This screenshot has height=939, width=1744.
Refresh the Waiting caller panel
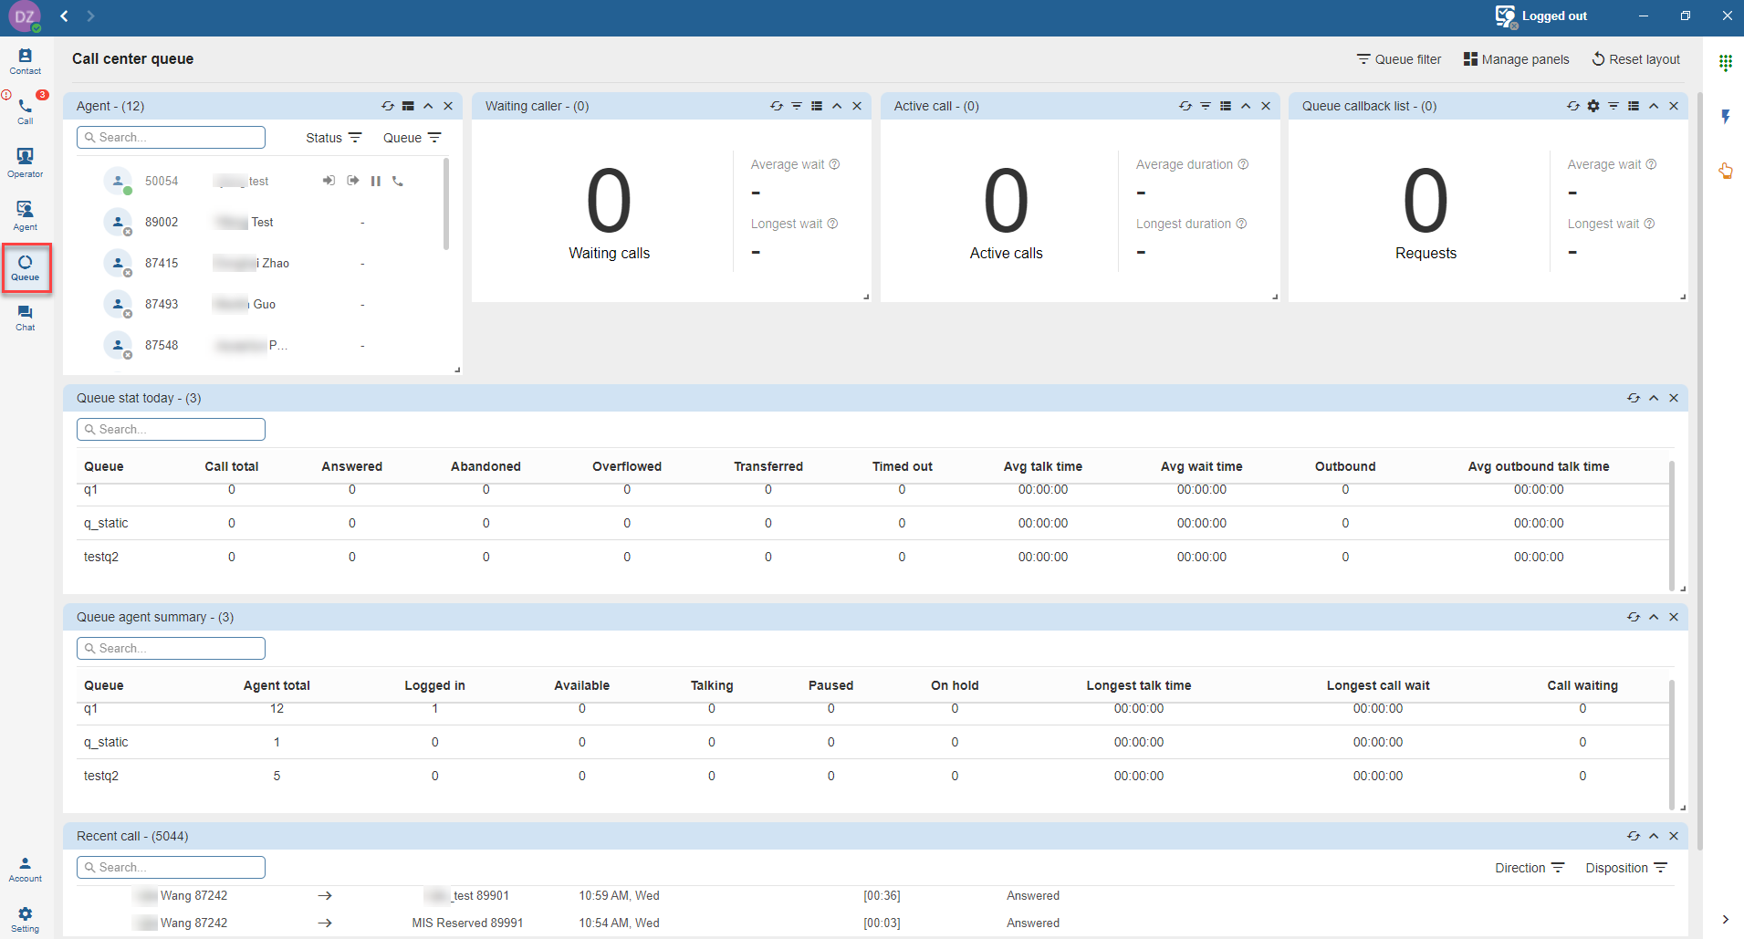click(x=777, y=106)
